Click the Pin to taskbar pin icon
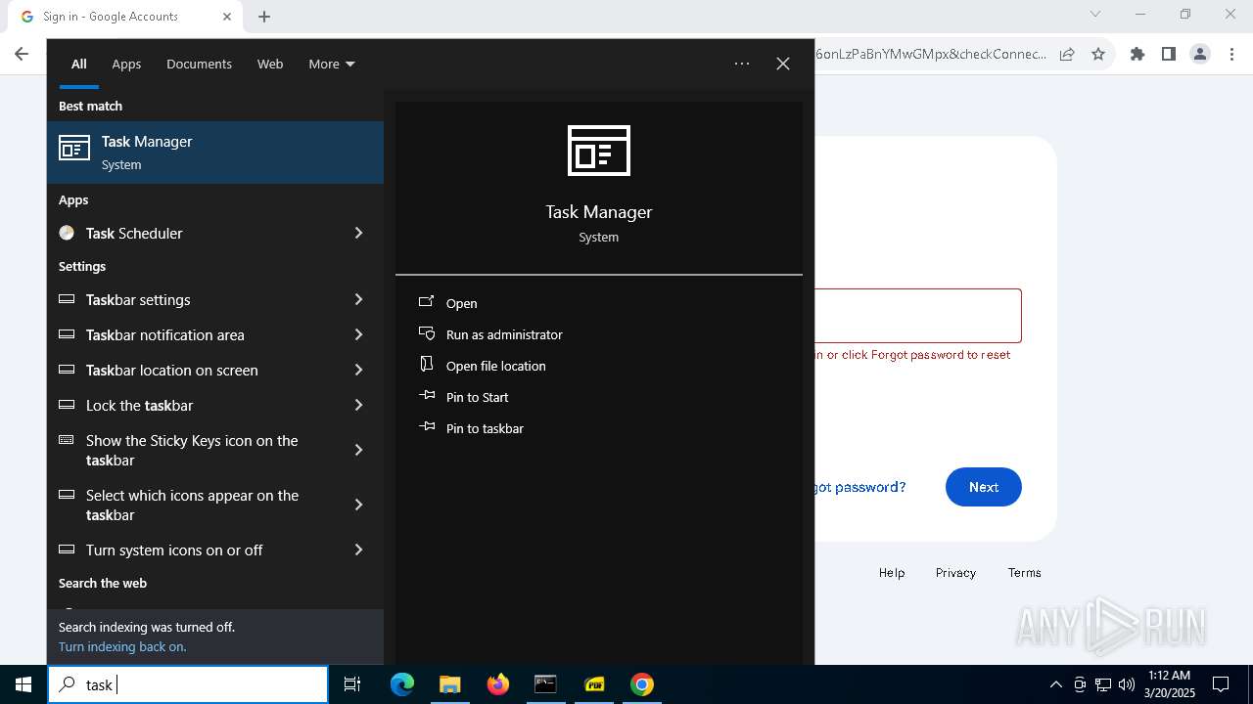1253x704 pixels. click(x=427, y=427)
